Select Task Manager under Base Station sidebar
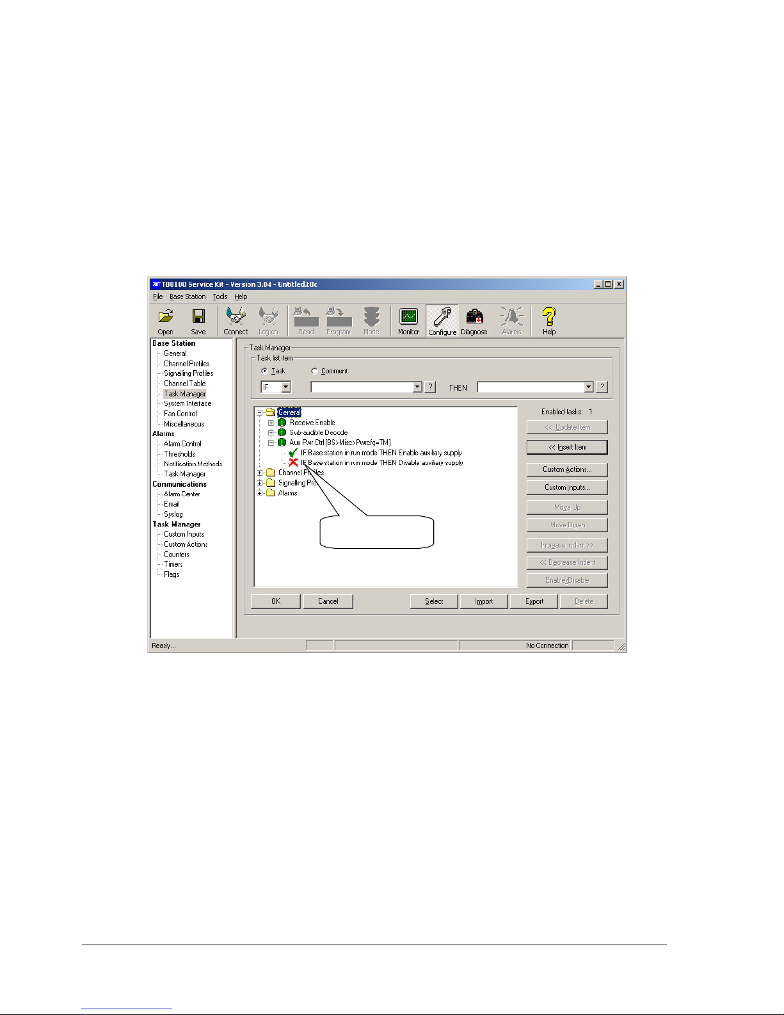This screenshot has width=784, height=1015. (185, 394)
